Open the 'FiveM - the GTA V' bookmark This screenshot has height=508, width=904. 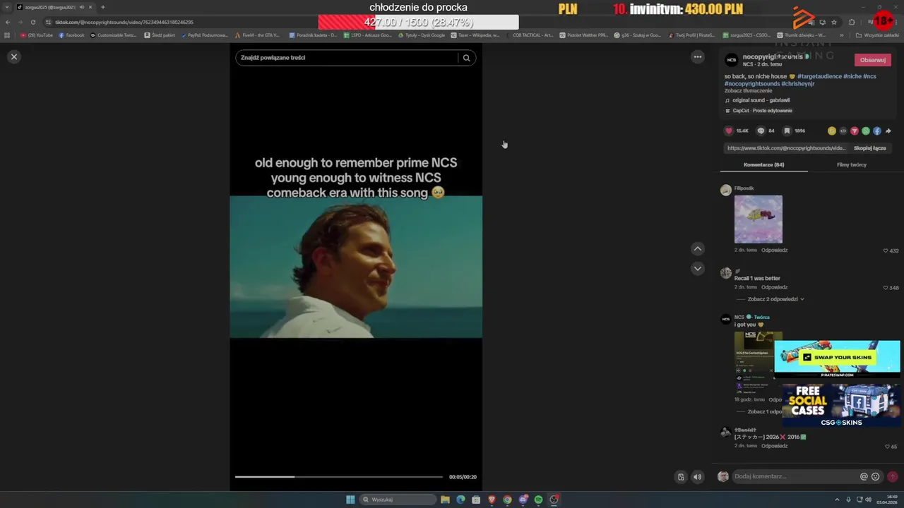[258, 35]
